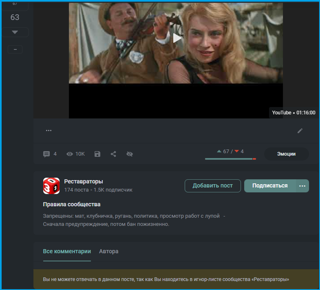Edit the post with pencil icon
This screenshot has height=290, width=320.
[x=300, y=131]
